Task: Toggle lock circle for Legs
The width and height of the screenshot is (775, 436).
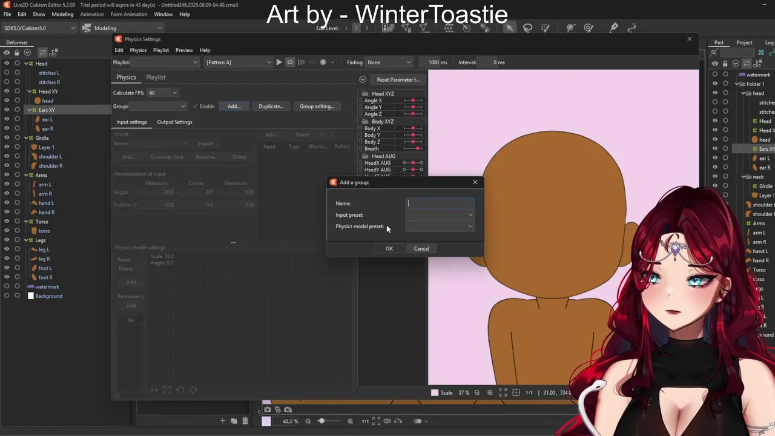Action: [x=17, y=240]
